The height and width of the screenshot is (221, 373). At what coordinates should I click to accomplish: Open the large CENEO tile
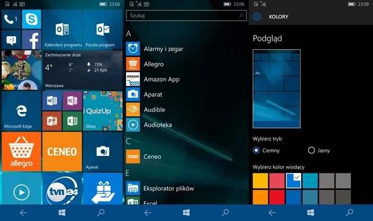(62, 151)
